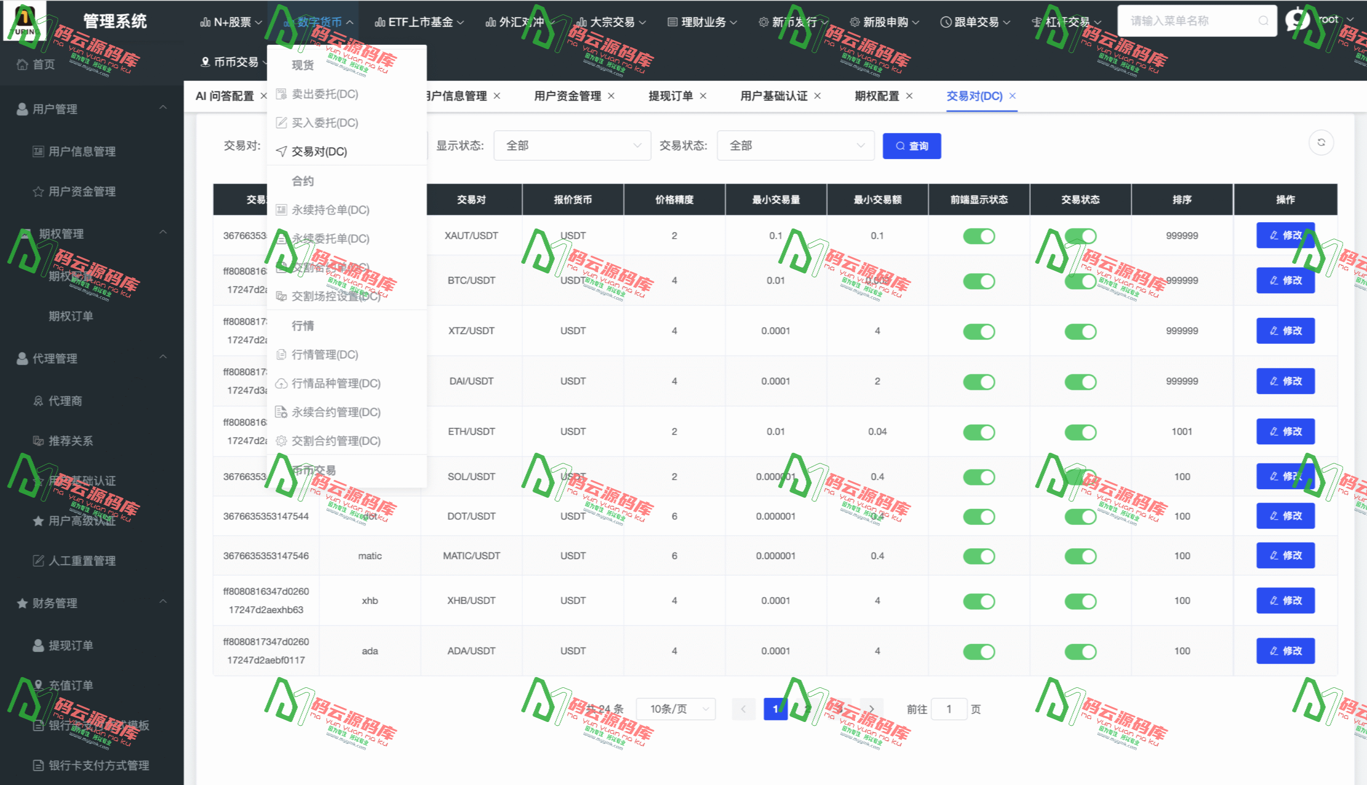Image resolution: width=1367 pixels, height=785 pixels.
Task: Click the go-to page number field
Action: click(949, 709)
